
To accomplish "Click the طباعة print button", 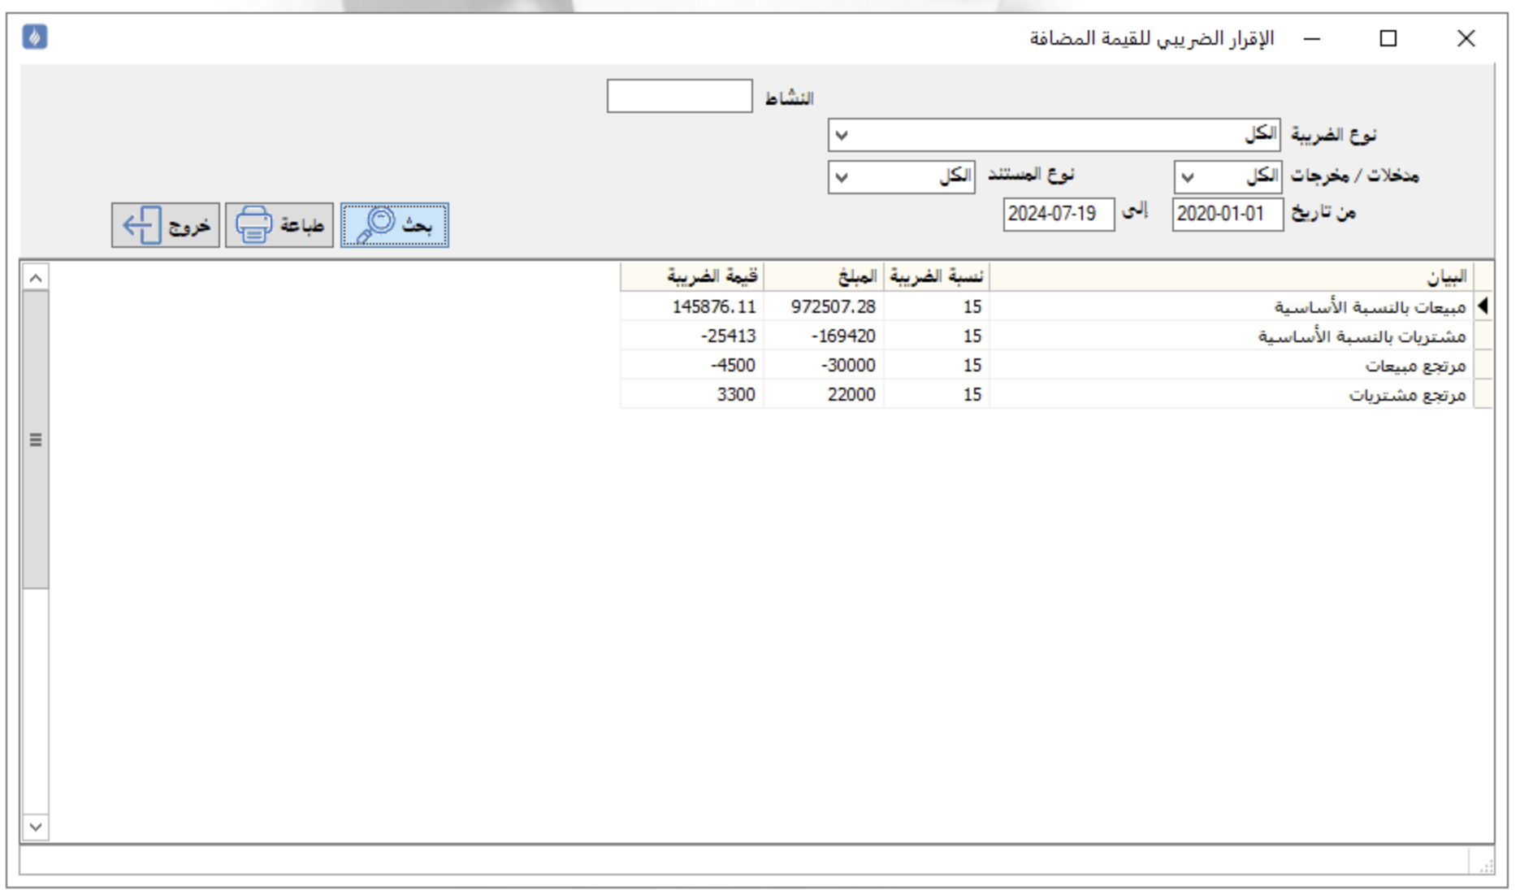I will (279, 225).
